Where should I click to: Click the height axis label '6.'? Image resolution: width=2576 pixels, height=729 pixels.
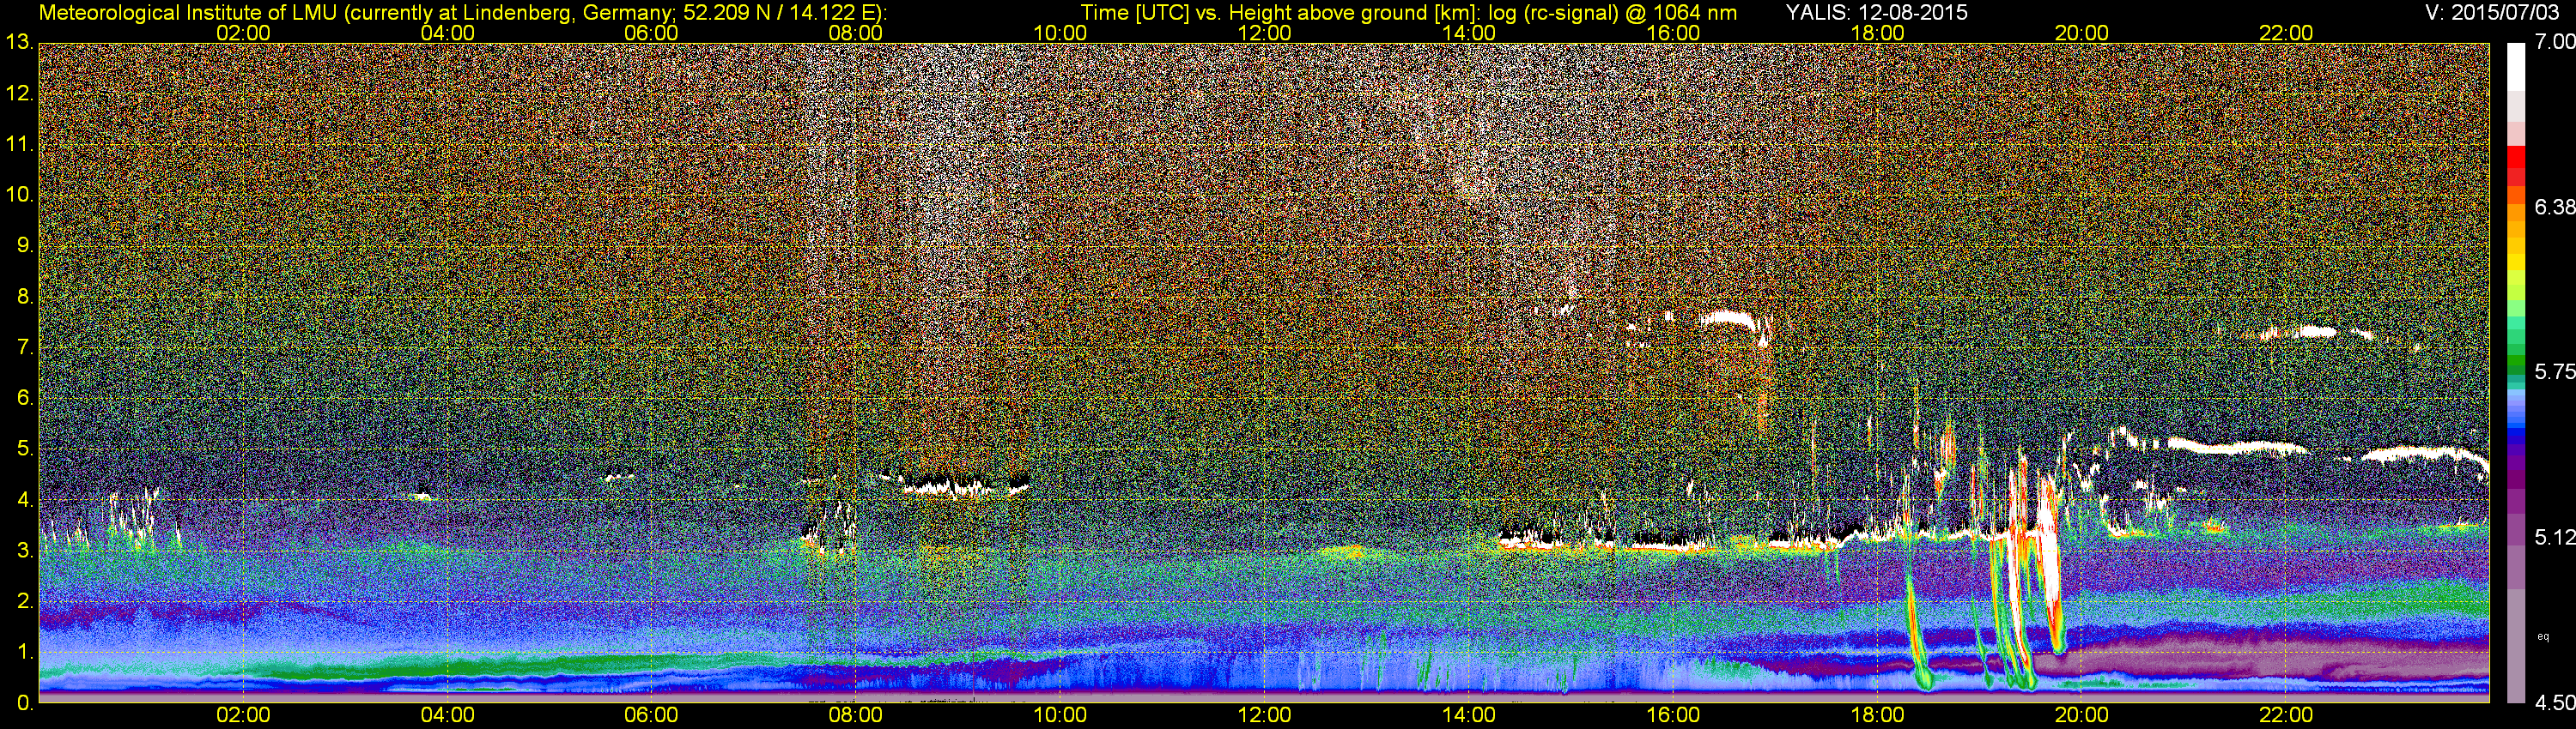(x=24, y=399)
